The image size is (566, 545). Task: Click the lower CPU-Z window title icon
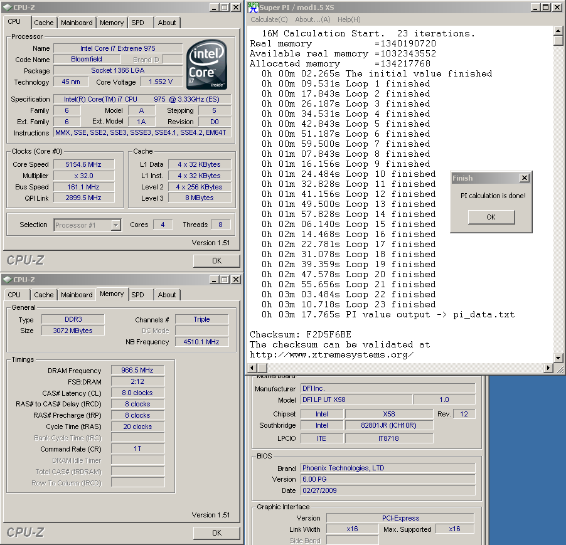(x=8, y=280)
